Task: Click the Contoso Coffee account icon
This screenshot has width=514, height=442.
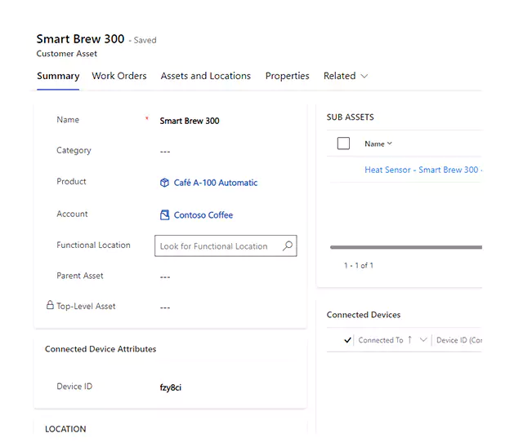Action: coord(164,215)
